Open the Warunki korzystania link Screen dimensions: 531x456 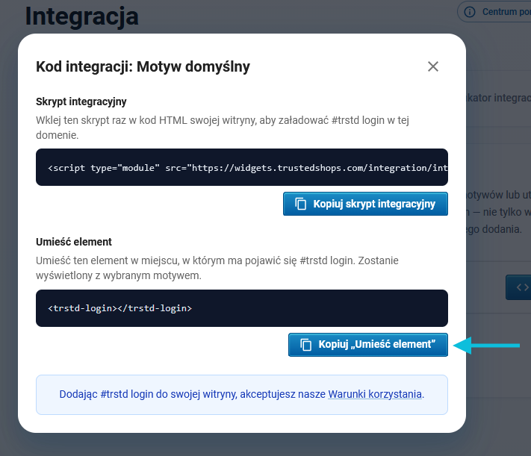[375, 394]
